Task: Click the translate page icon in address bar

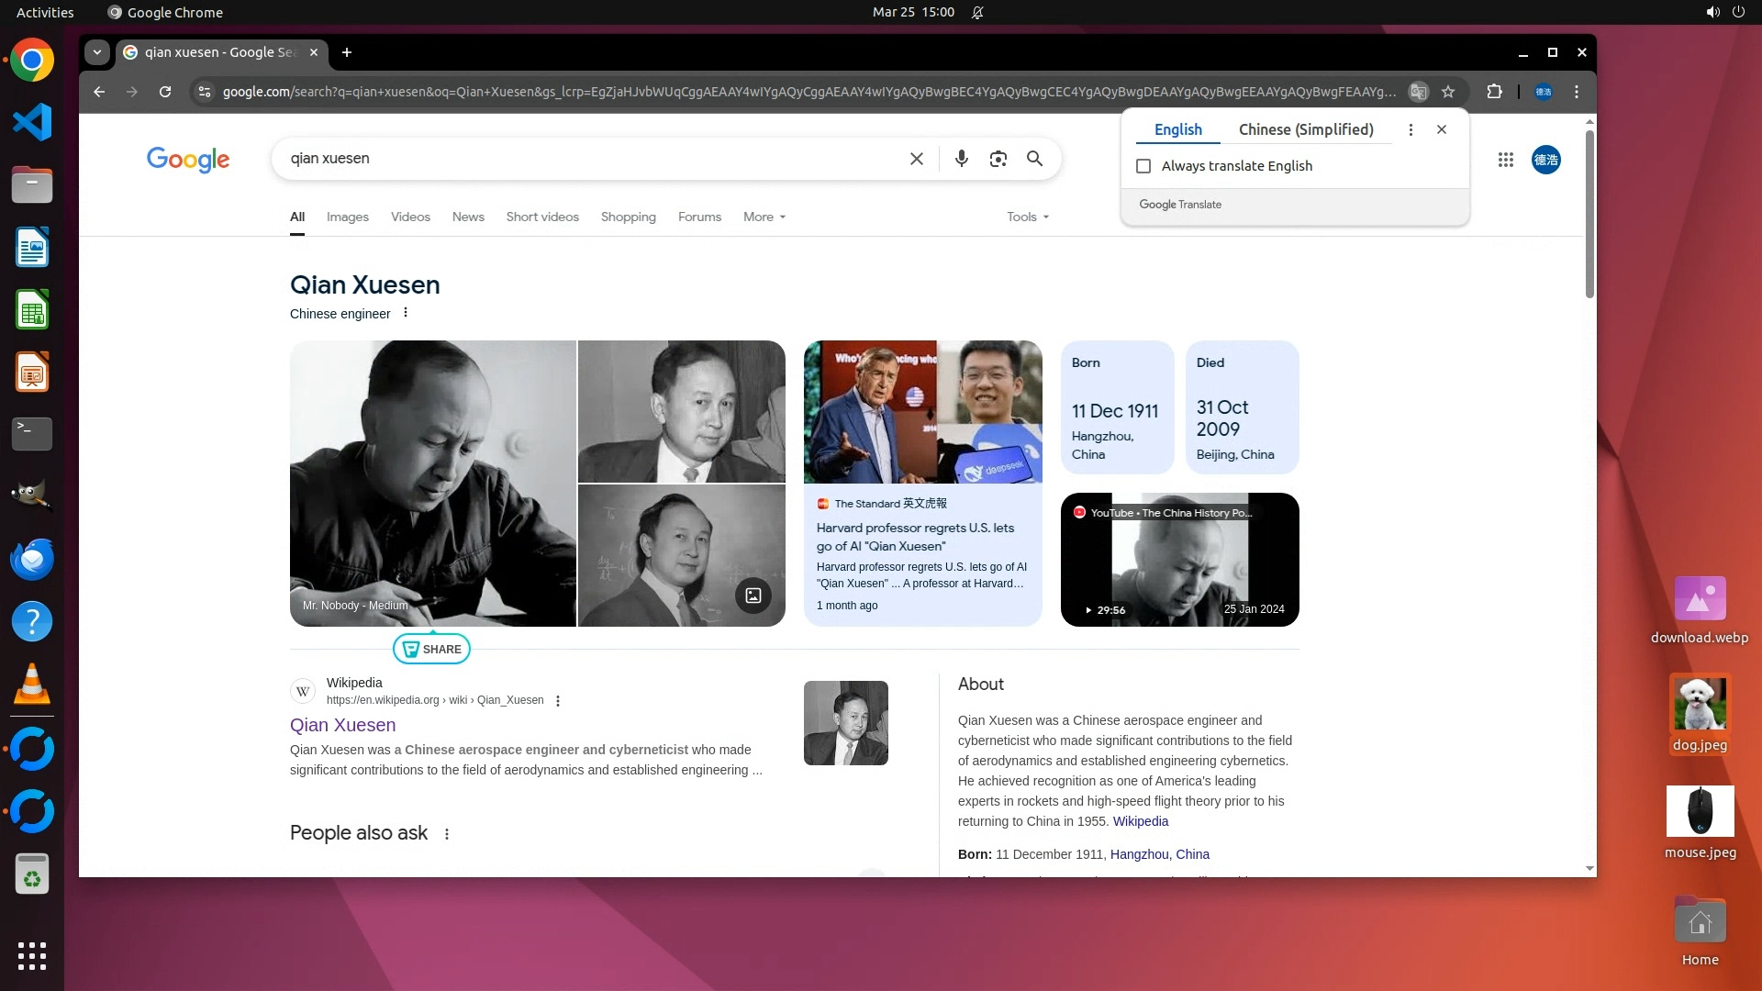Action: pyautogui.click(x=1418, y=92)
